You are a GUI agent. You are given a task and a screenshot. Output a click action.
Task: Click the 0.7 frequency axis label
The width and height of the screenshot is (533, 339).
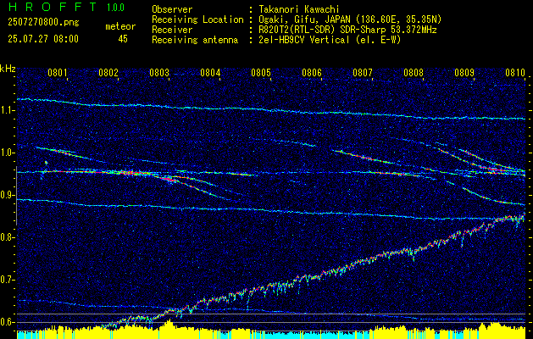(7, 281)
